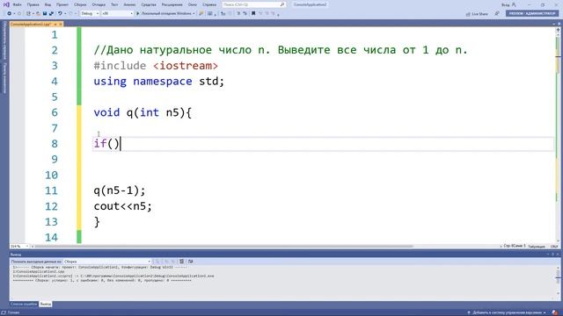Open the Средства menu
Viewport: 563px width, 316px height.
(149, 4)
